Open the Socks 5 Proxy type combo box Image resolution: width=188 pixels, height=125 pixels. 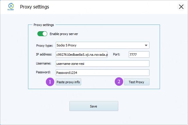(99, 45)
